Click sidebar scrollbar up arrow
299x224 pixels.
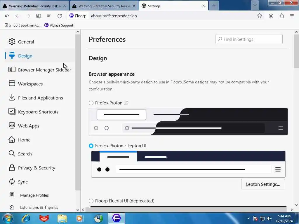(78, 32)
